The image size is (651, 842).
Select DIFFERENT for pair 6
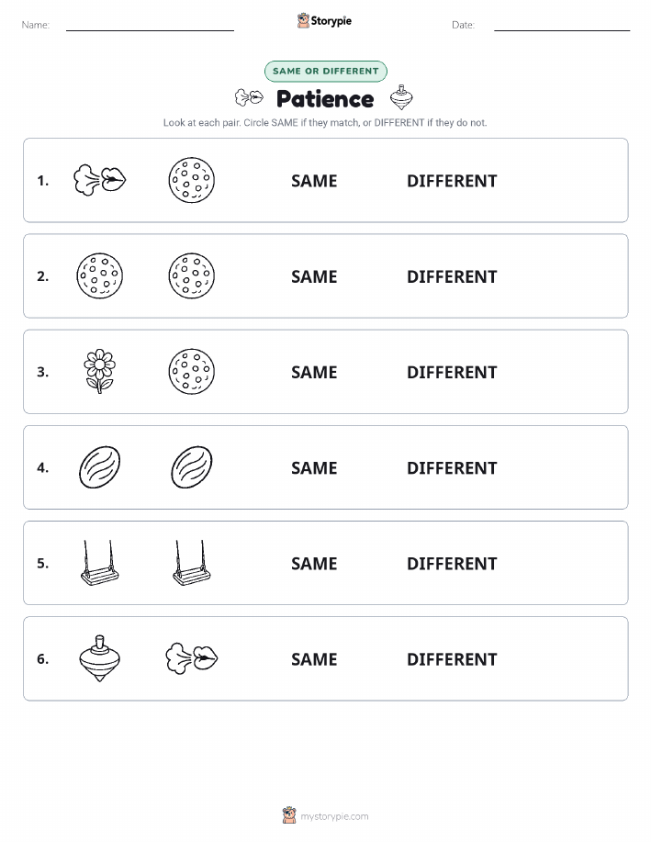point(452,659)
